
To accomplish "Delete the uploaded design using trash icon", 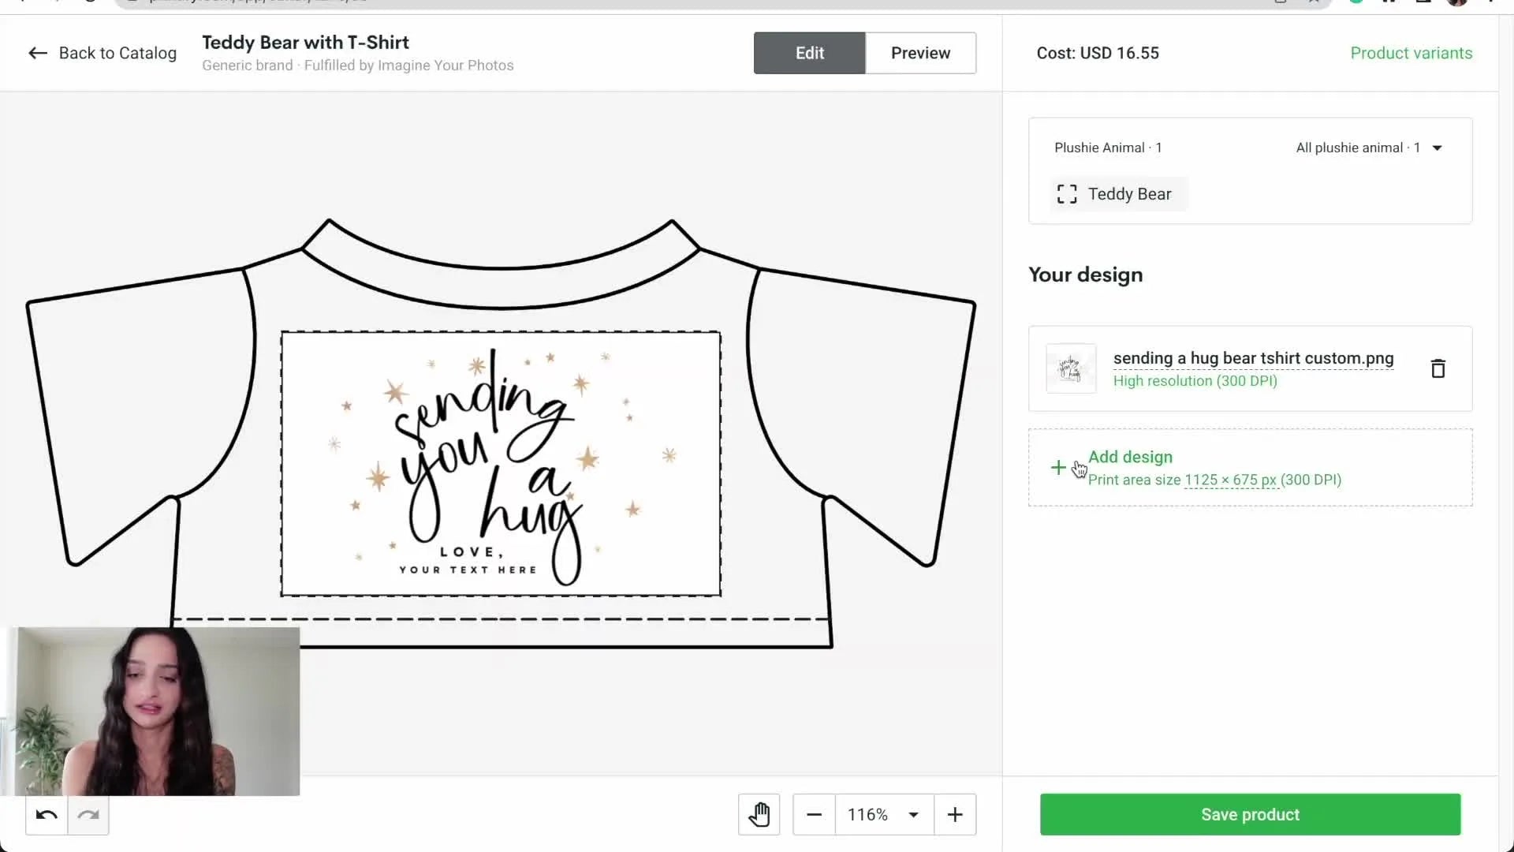I will (1438, 368).
